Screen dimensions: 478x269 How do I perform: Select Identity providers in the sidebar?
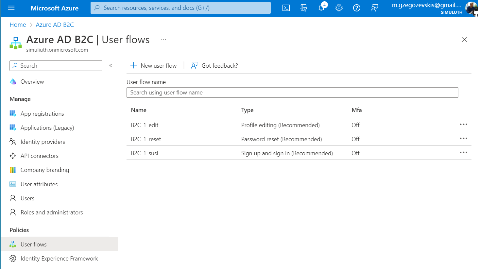pyautogui.click(x=43, y=142)
